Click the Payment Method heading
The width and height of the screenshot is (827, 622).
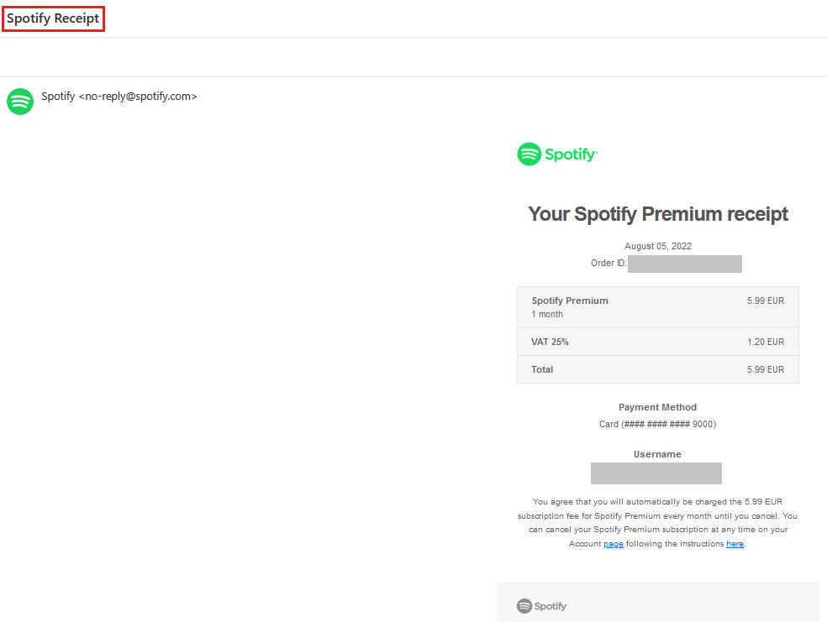click(x=658, y=407)
